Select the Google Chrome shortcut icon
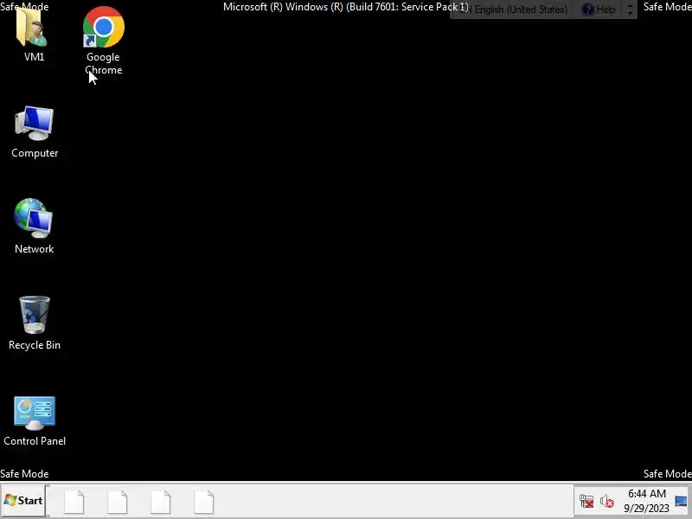692x519 pixels. pos(103,27)
